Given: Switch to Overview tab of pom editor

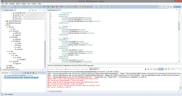Looking at the screenshot, I should tap(50, 66).
